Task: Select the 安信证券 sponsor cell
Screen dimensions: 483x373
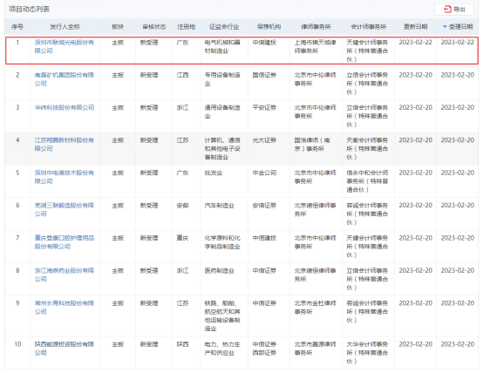Action: click(x=264, y=206)
